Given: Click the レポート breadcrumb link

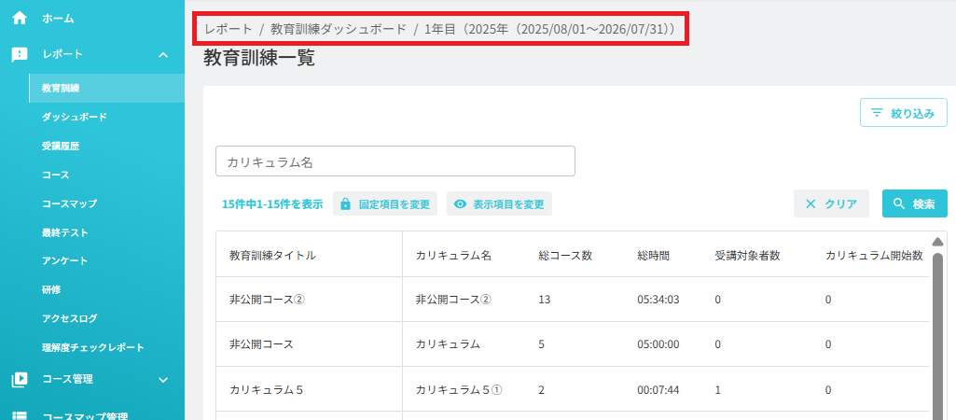Looking at the screenshot, I should (228, 29).
